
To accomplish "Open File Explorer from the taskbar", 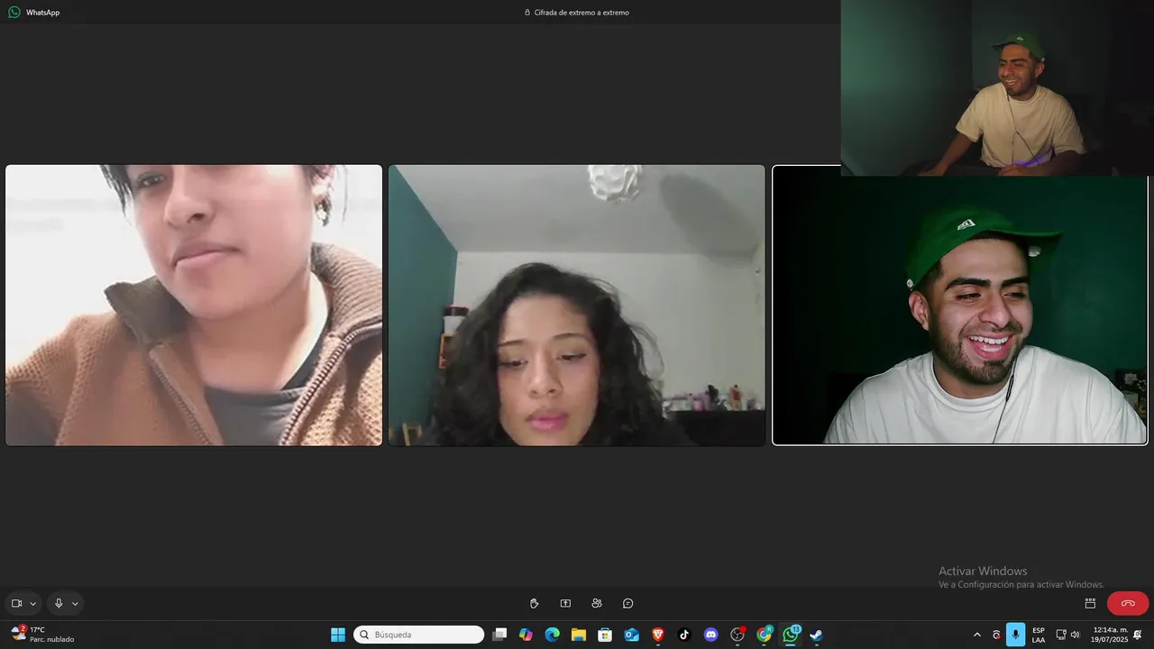I will [579, 635].
